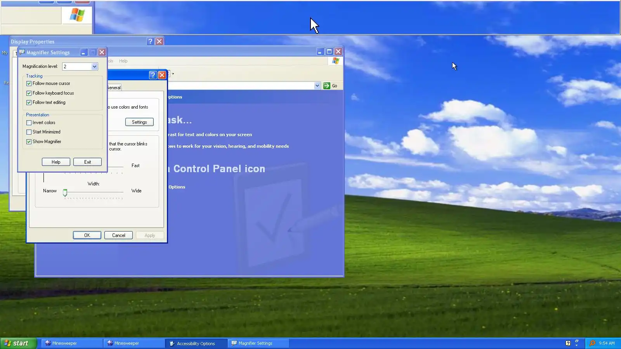Image resolution: width=621 pixels, height=349 pixels.
Task: Click the Settings button in the dialog
Action: [x=139, y=122]
